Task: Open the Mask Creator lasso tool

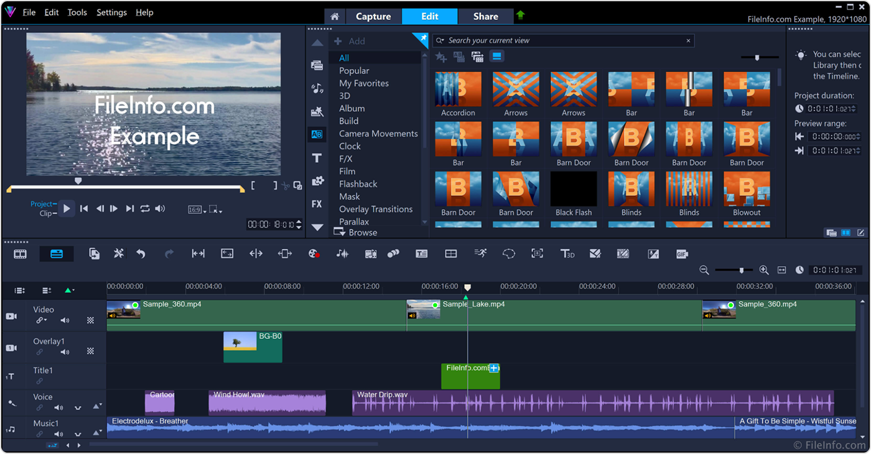Action: pos(509,254)
